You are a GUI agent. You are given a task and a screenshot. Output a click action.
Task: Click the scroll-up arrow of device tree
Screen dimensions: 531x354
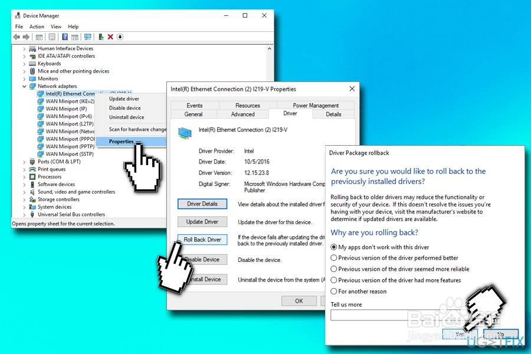click(x=270, y=49)
